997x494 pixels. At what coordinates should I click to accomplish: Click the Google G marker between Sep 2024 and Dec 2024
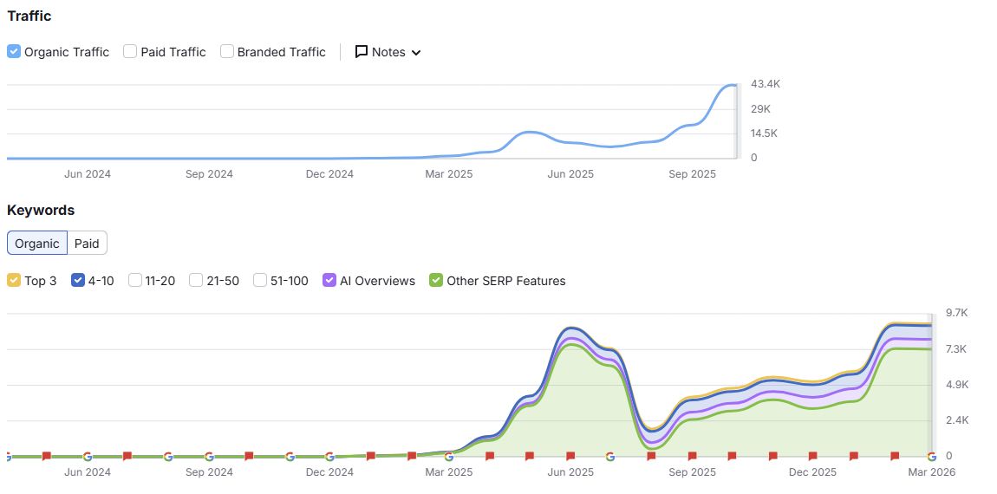pos(290,457)
